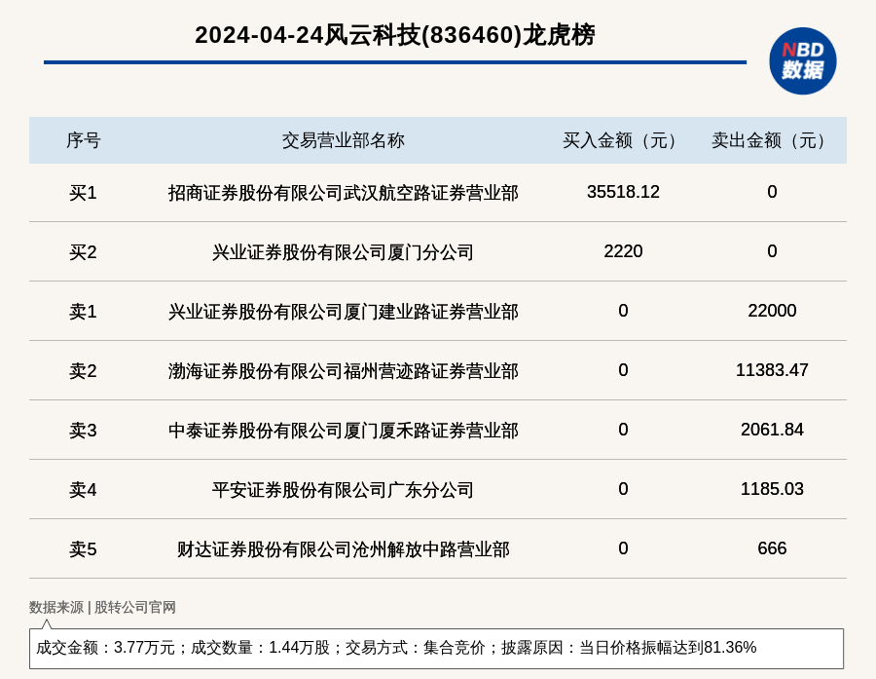This screenshot has width=876, height=679.
Task: Select 中泰证券股份有限公司厦门厦禾路证券营业部
Action: (x=343, y=431)
